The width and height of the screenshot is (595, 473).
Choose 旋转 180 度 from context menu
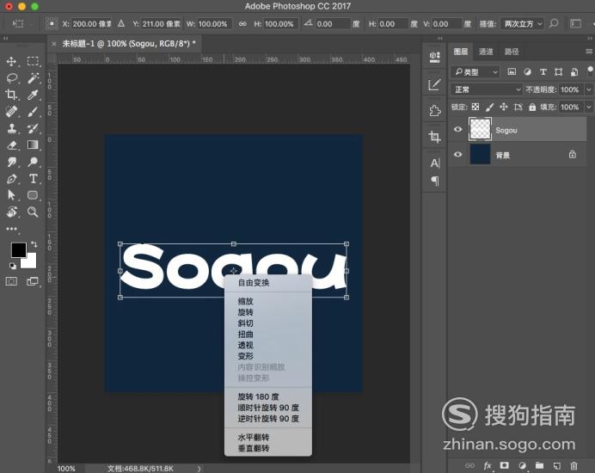(258, 396)
